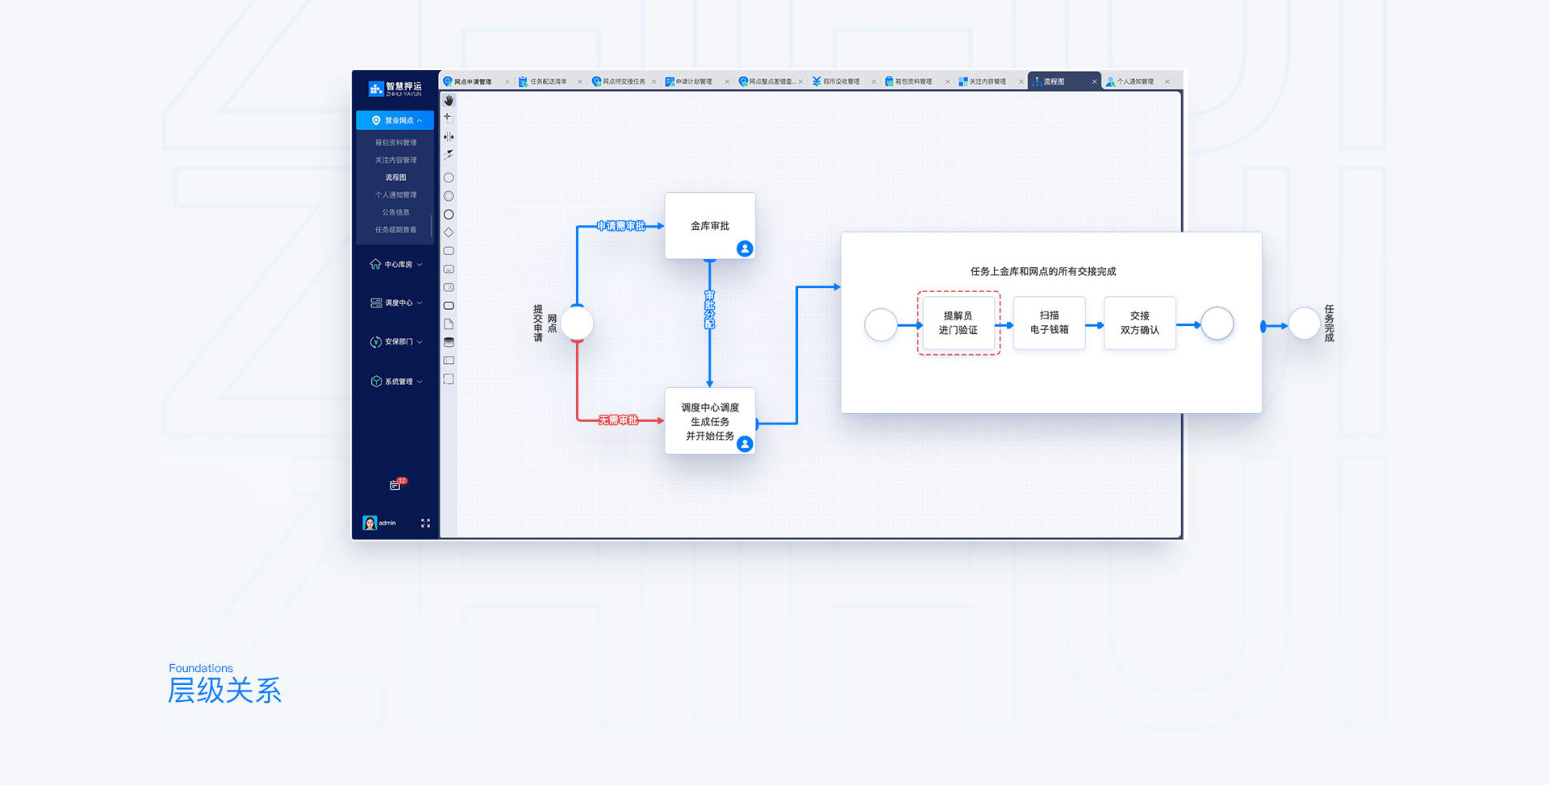Select subprocess start event circle
This screenshot has width=1549, height=785.
pyautogui.click(x=881, y=325)
